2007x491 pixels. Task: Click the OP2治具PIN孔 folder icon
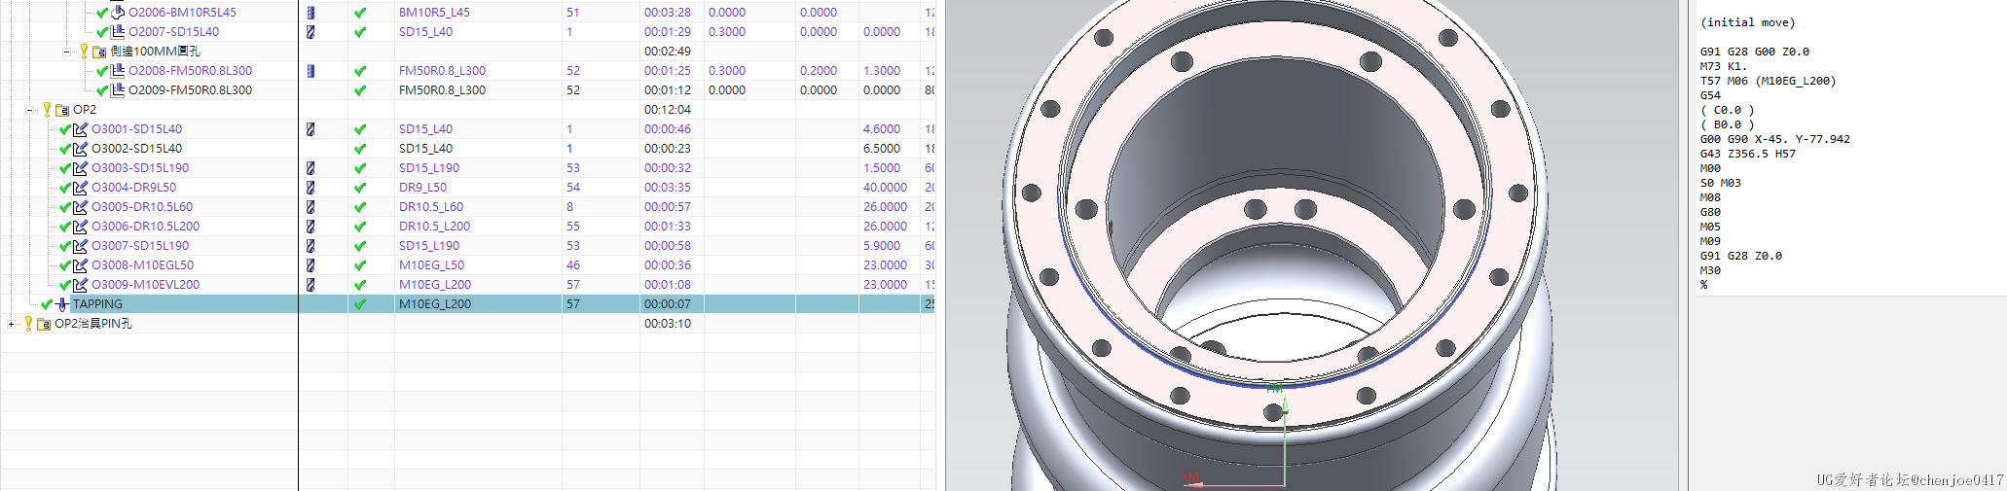click(45, 324)
